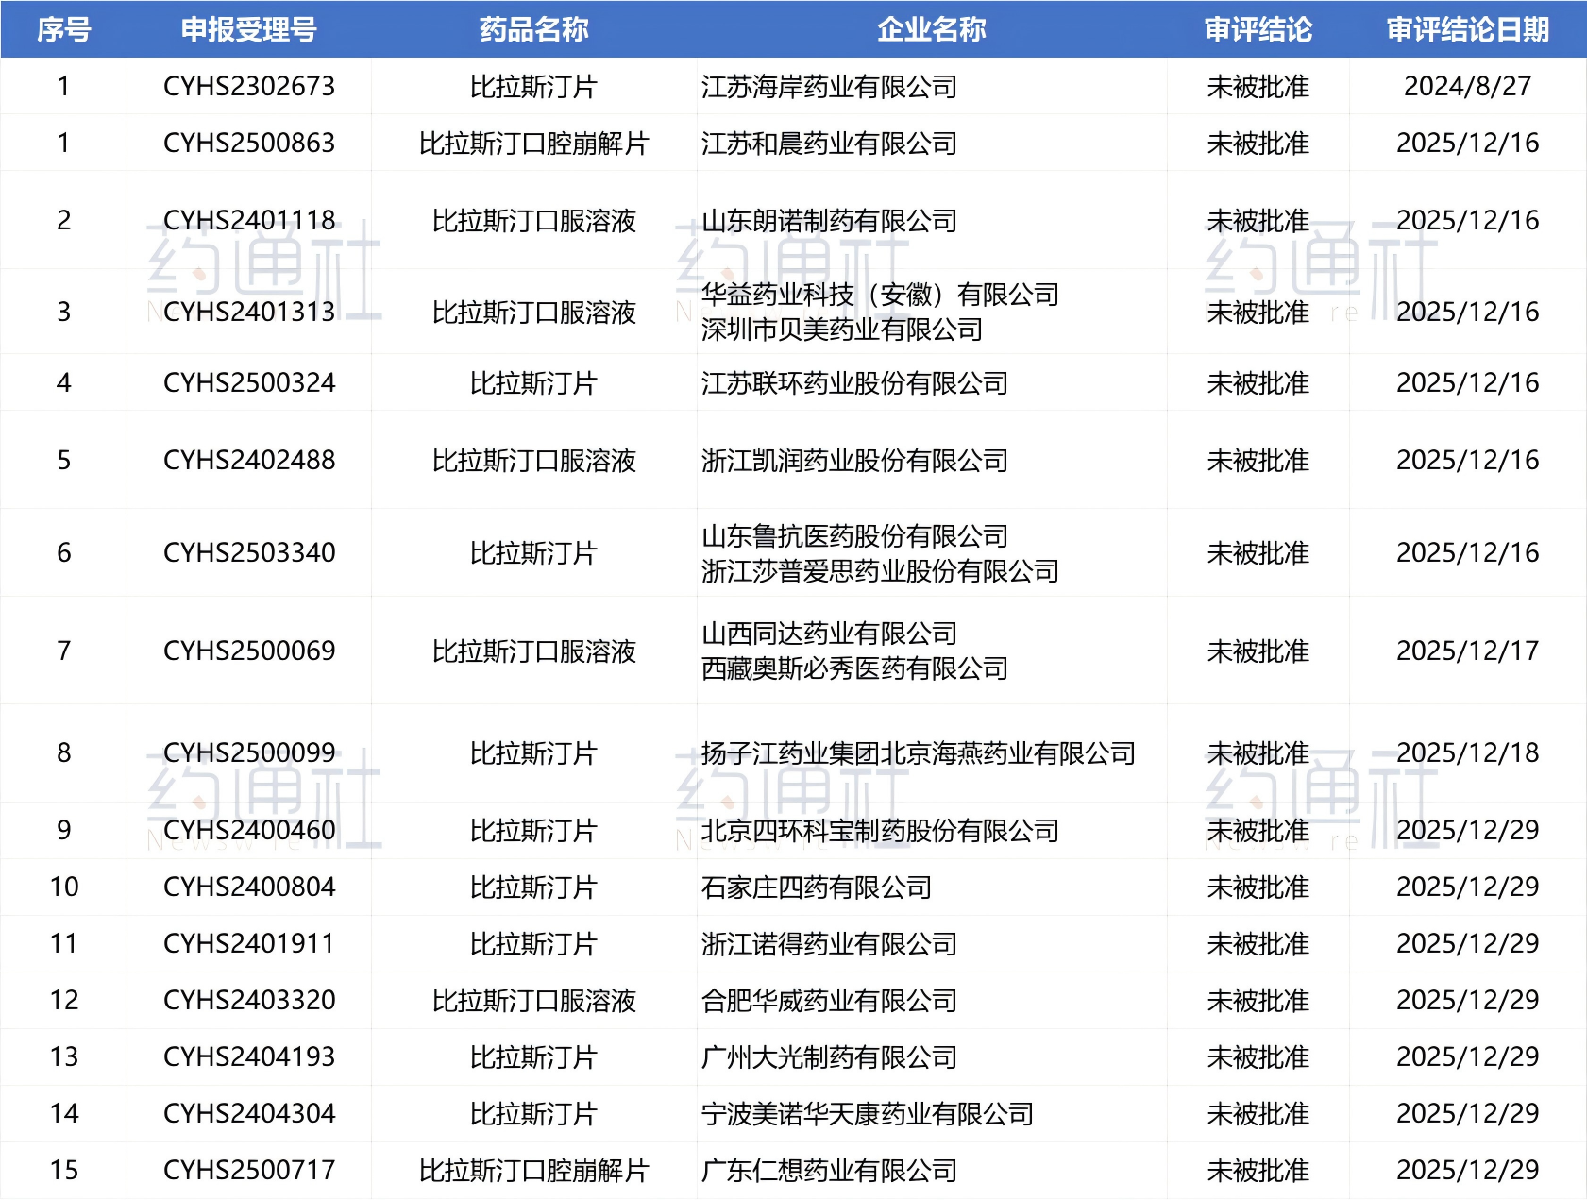1587x1200 pixels.
Task: Select company '石家庄四药有限公司'
Action: point(816,887)
